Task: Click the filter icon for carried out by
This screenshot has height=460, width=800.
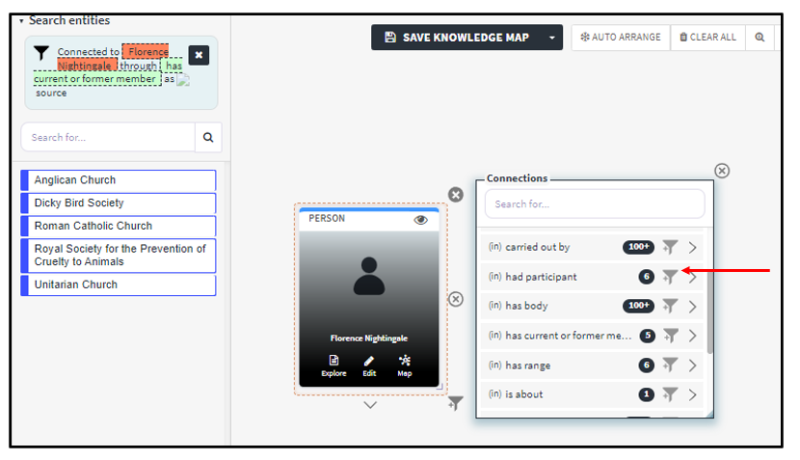Action: pyautogui.click(x=670, y=248)
